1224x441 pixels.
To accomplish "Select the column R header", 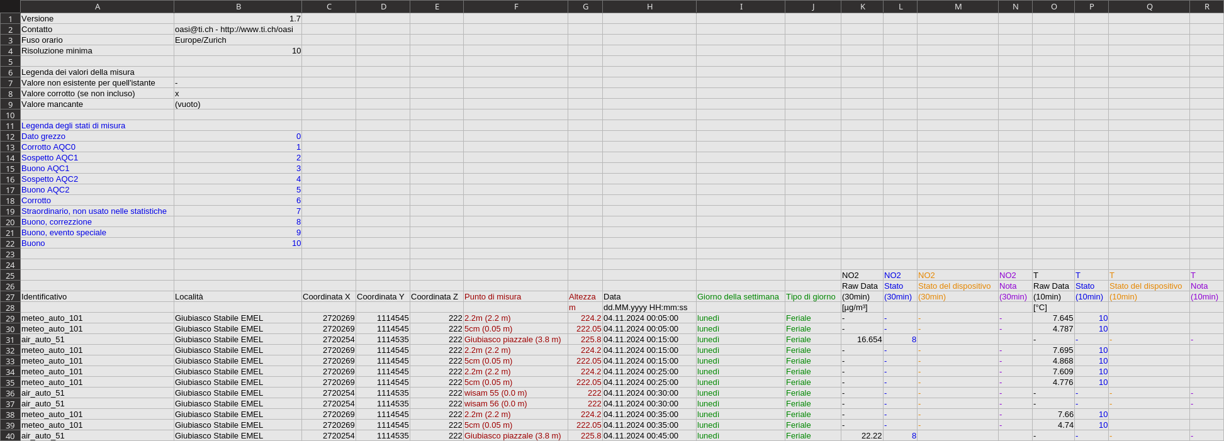I will coord(1206,6).
